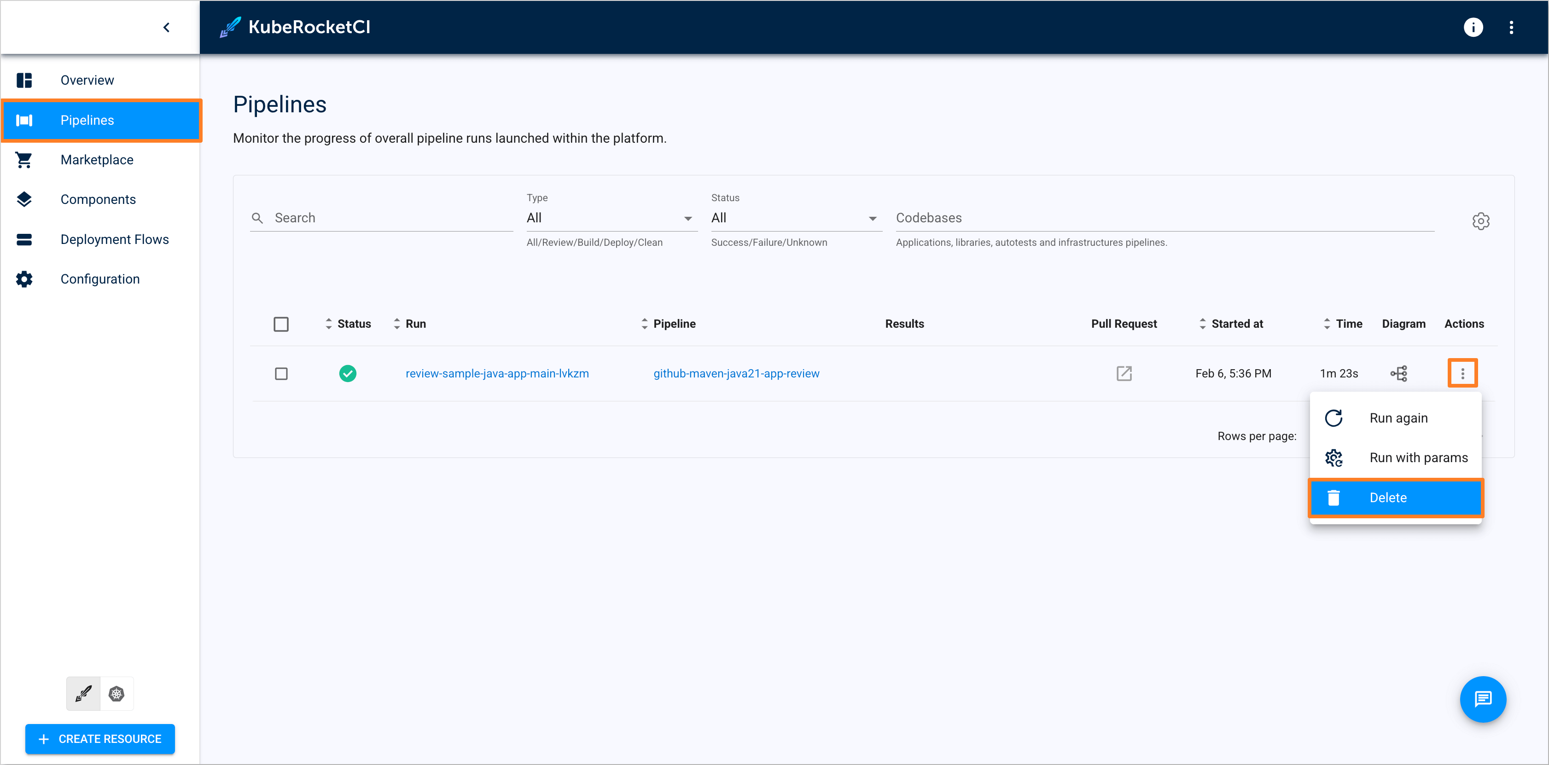Switch to Kubernetes view icon
1549x765 pixels.
click(116, 694)
